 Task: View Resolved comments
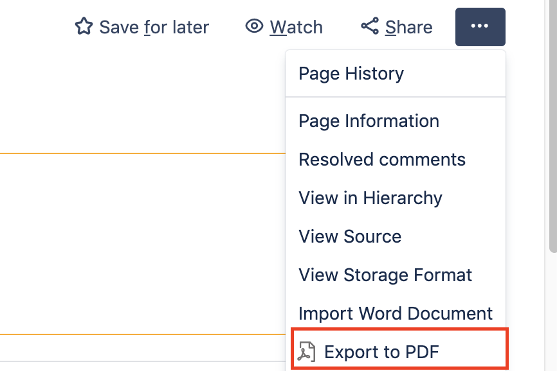click(381, 159)
